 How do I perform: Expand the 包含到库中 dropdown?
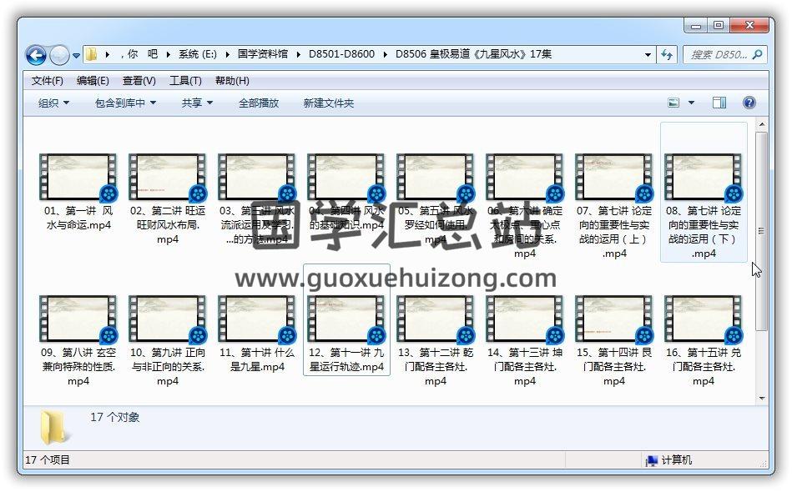(125, 103)
